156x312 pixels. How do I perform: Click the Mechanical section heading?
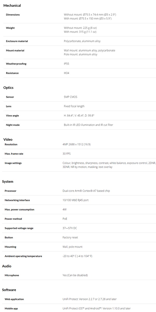pos(12,5)
